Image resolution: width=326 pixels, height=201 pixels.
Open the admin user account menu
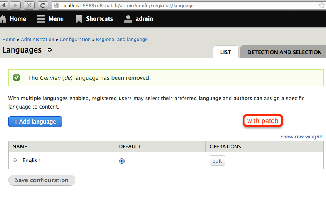[139, 19]
